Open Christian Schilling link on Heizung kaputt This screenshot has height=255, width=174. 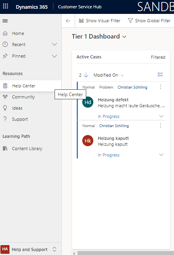tap(114, 126)
